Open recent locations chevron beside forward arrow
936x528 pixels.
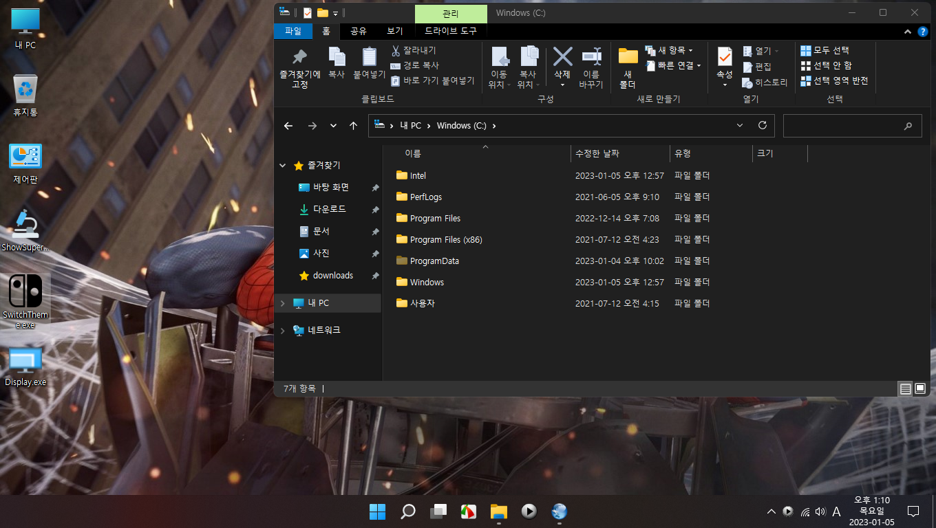pyautogui.click(x=334, y=126)
